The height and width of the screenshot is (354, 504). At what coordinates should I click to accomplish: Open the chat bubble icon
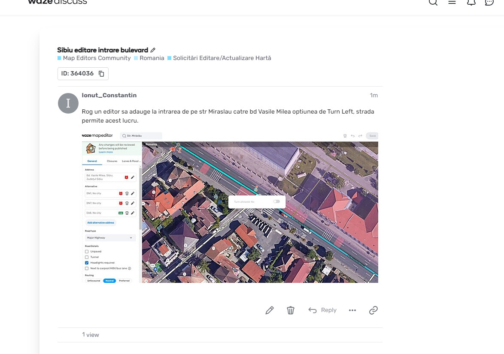(489, 2)
